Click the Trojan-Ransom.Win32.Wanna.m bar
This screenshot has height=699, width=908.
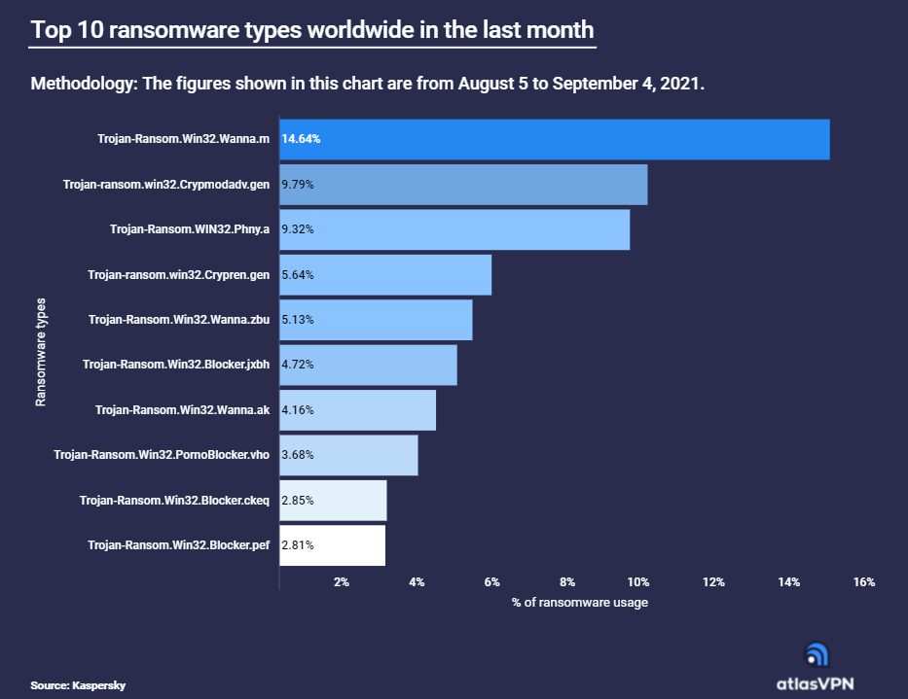555,139
